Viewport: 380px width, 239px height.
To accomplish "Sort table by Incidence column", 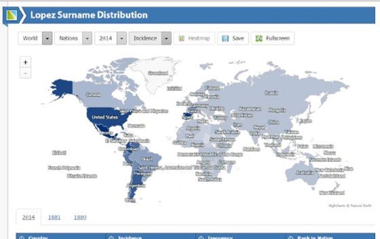I will pyautogui.click(x=151, y=236).
